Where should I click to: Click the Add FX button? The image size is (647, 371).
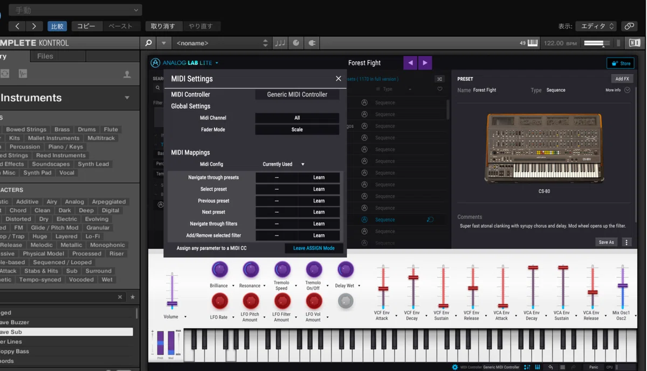[x=622, y=79]
